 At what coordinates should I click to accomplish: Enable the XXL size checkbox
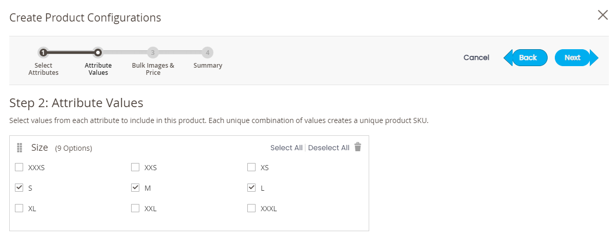coord(135,208)
